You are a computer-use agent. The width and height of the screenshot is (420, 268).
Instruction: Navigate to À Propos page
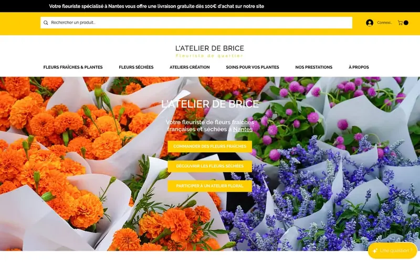[359, 68]
